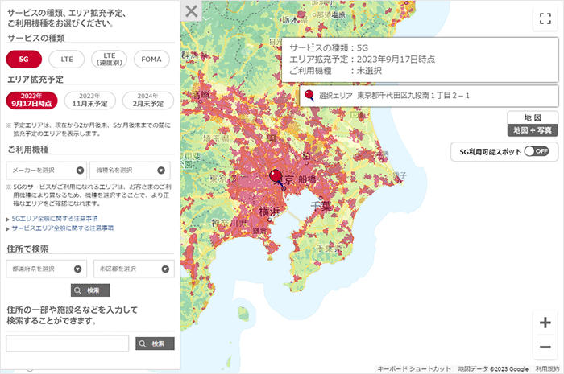The width and height of the screenshot is (564, 374).
Task: Click the red pin icon next to 選択エリア
Action: [x=309, y=95]
